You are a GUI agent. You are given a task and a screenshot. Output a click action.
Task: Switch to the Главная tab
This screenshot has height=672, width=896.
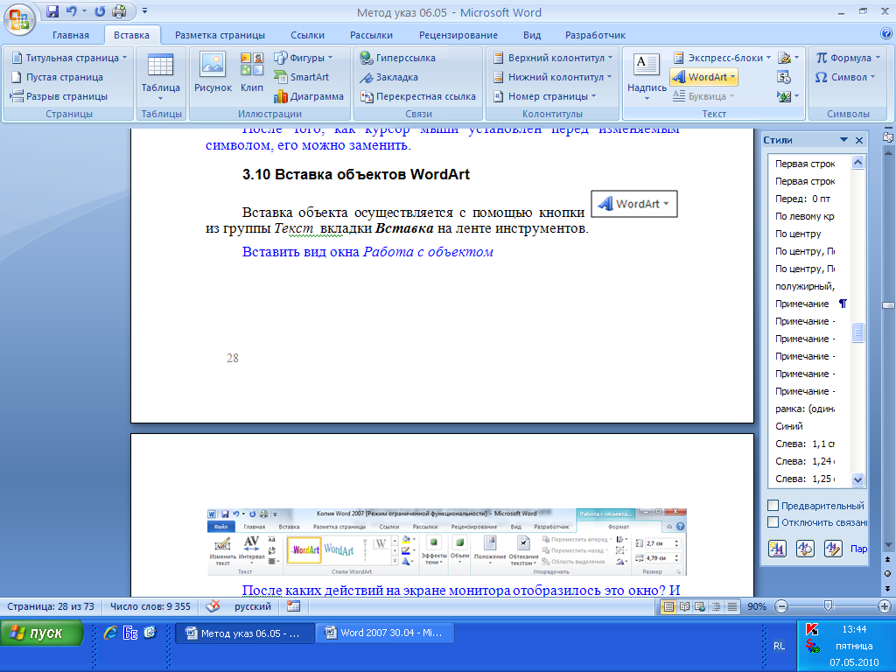71,35
